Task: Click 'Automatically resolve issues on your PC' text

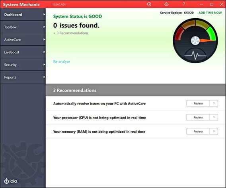Action: coord(99,103)
